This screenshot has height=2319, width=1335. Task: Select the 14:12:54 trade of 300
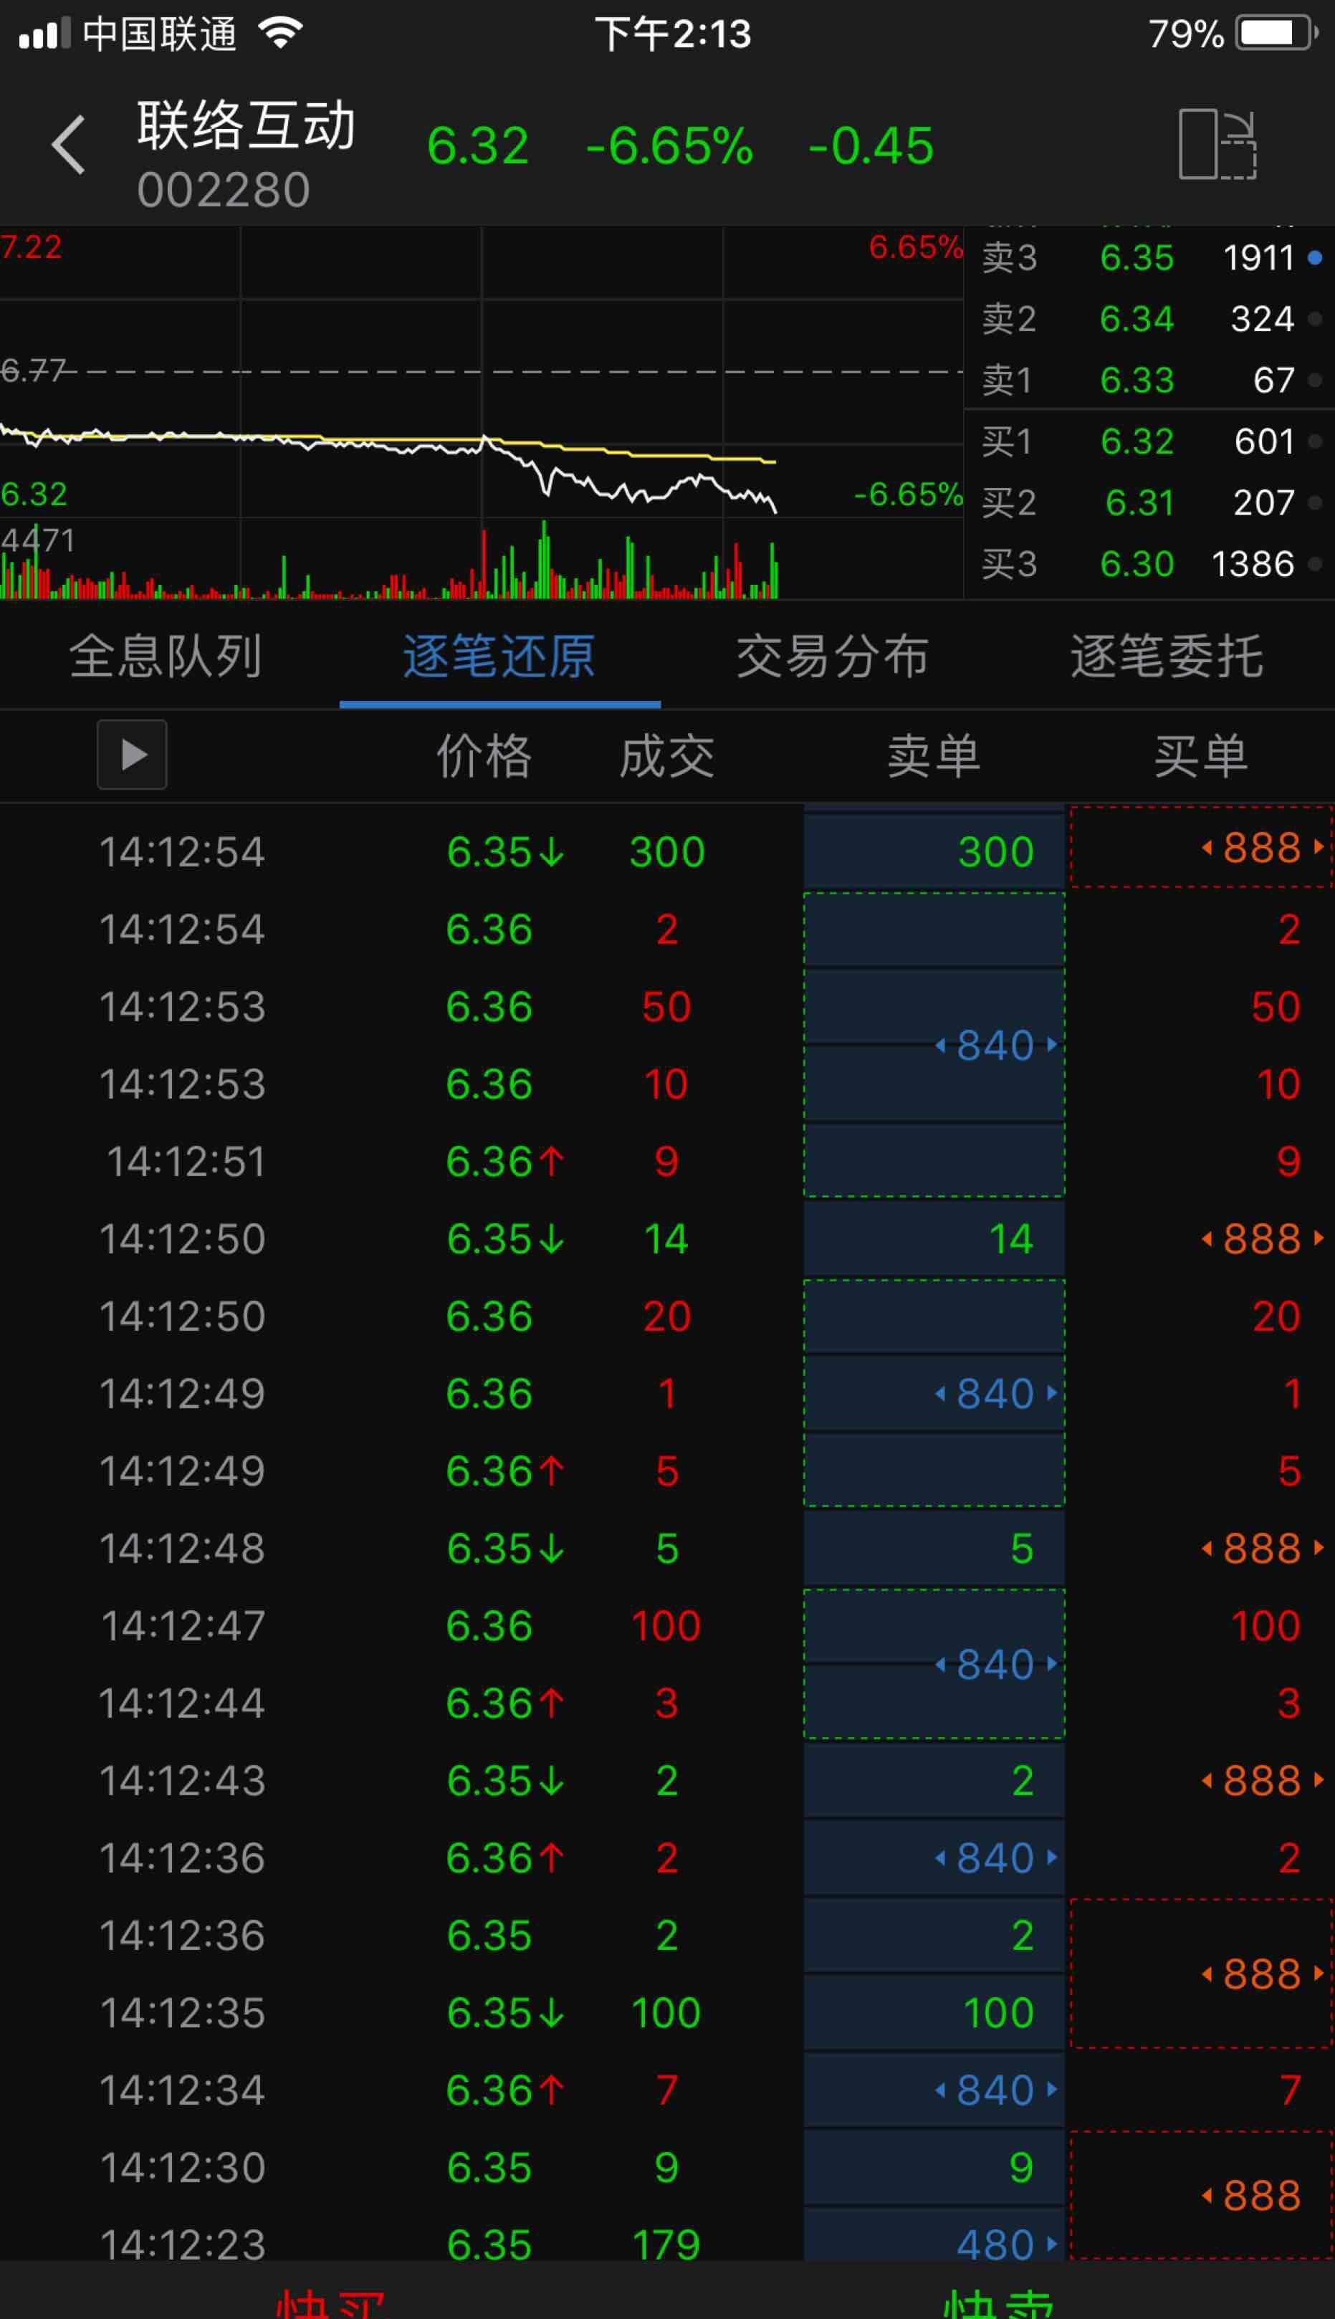(x=668, y=852)
